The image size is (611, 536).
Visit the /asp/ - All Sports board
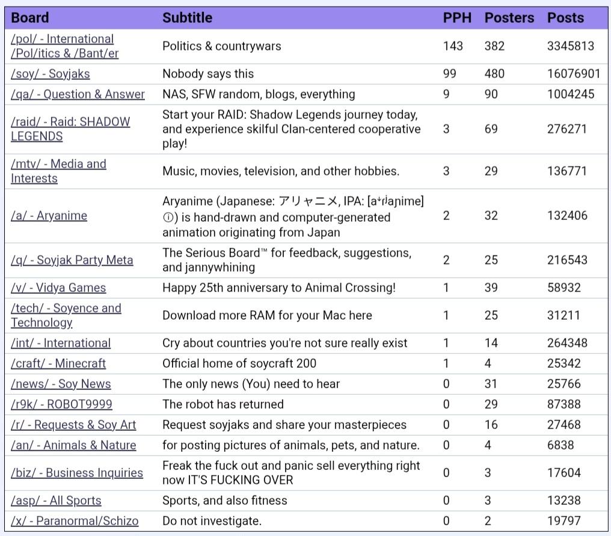point(56,500)
